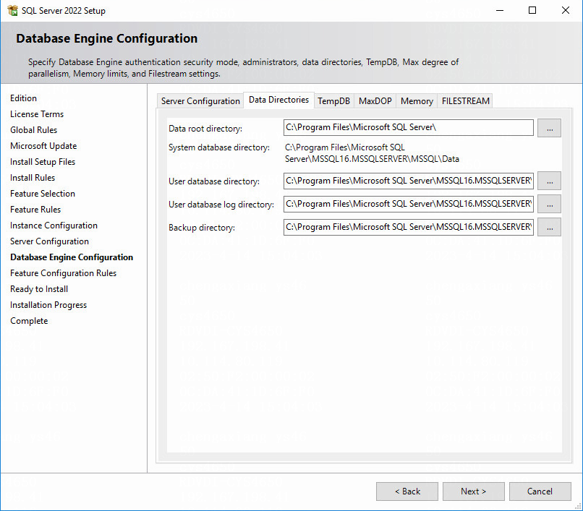Open the TempDB tab
583x511 pixels.
pos(333,101)
